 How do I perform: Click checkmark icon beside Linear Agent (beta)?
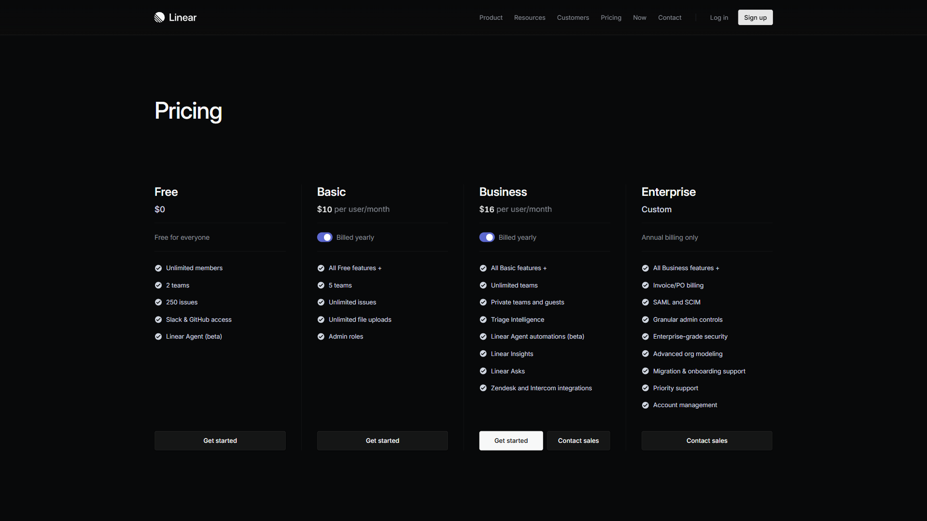point(158,337)
